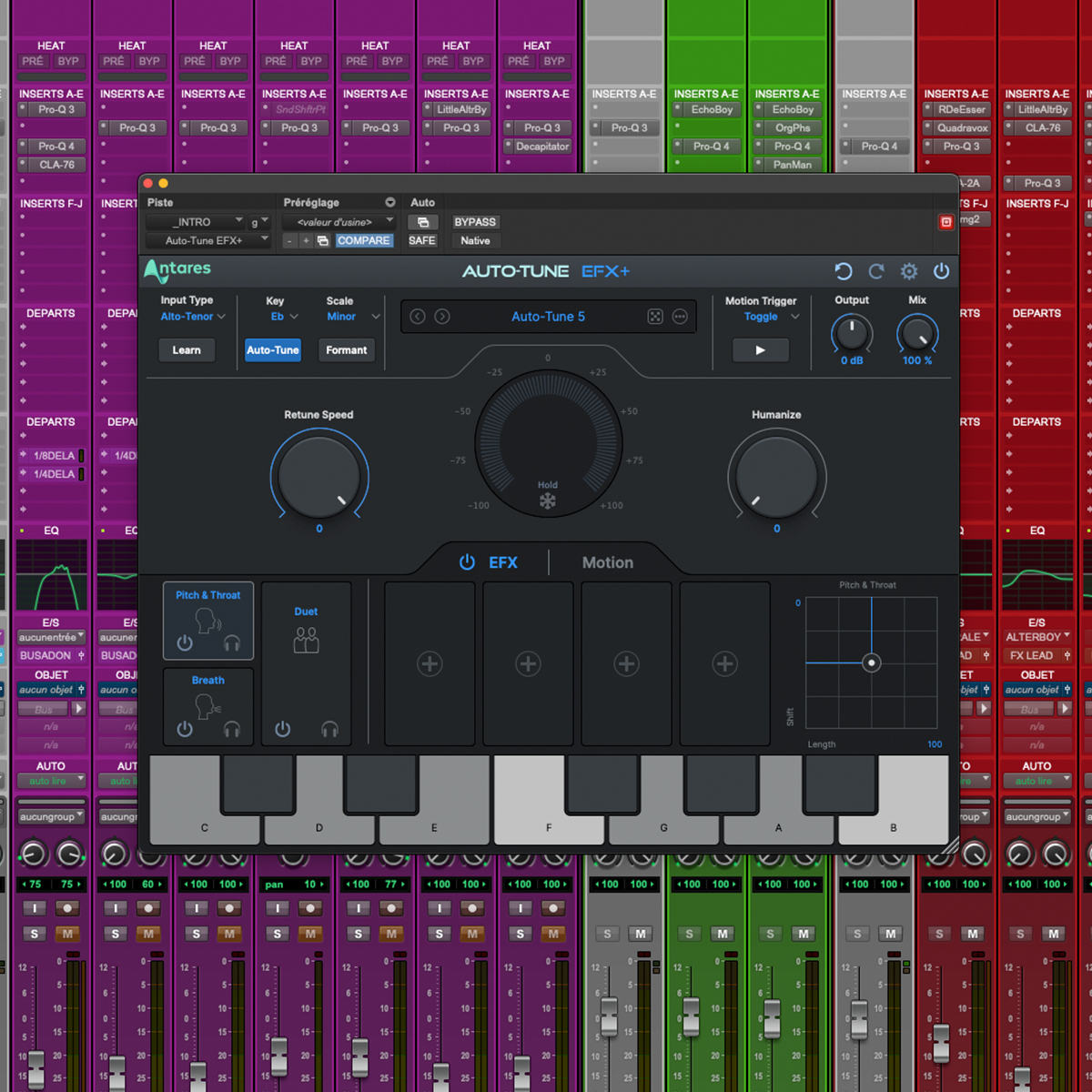
Task: Go to previous preset arrow
Action: [x=418, y=317]
